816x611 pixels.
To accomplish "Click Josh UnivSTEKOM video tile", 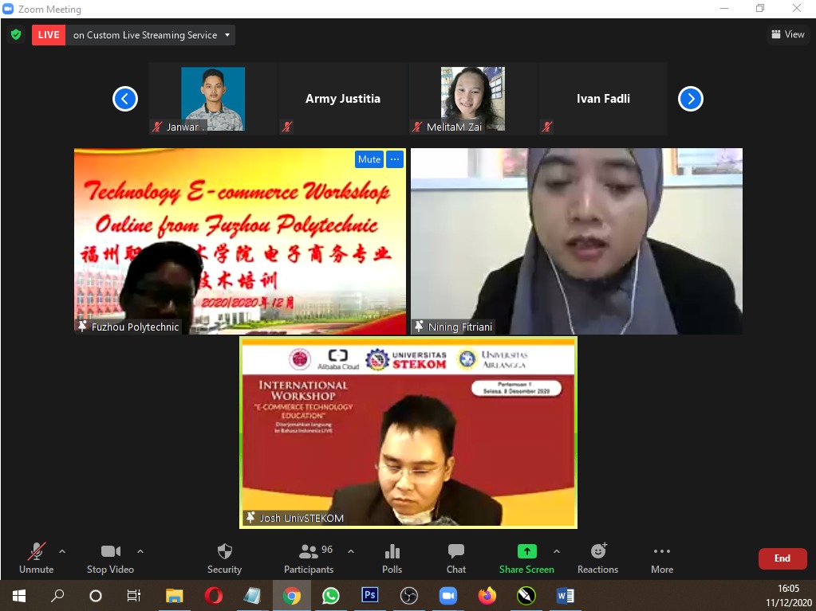I will [x=408, y=433].
